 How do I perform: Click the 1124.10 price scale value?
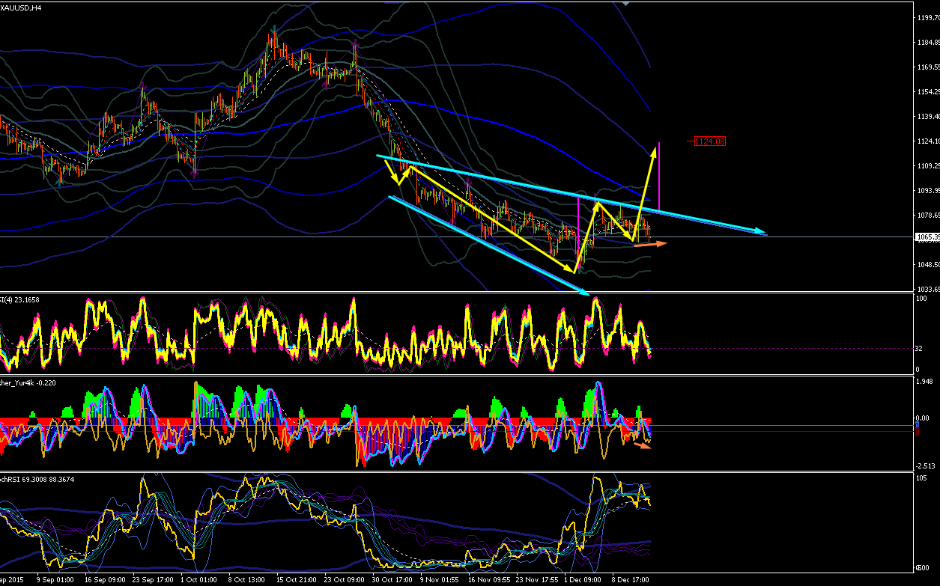[927, 141]
